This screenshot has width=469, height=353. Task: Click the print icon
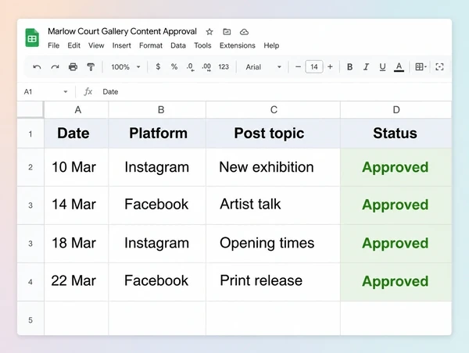(x=73, y=67)
